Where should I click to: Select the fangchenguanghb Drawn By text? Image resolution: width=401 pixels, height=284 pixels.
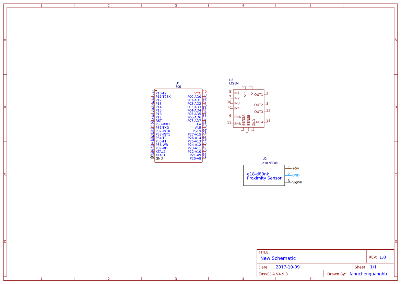pos(368,274)
